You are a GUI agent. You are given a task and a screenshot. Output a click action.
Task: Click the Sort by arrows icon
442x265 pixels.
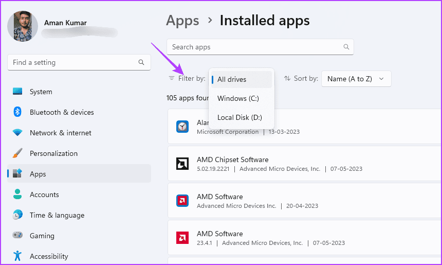(287, 78)
